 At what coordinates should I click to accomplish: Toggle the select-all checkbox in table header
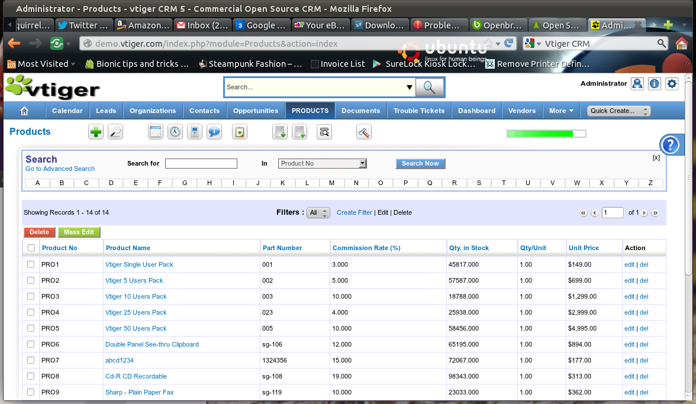(x=31, y=248)
